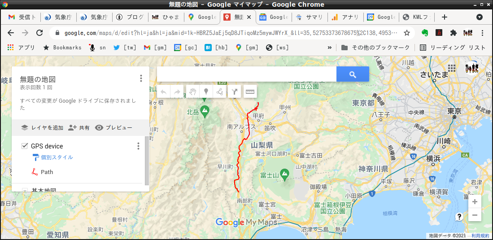Expand hidden bookmarks double chevron
This screenshot has height=240, width=493.
(330, 48)
